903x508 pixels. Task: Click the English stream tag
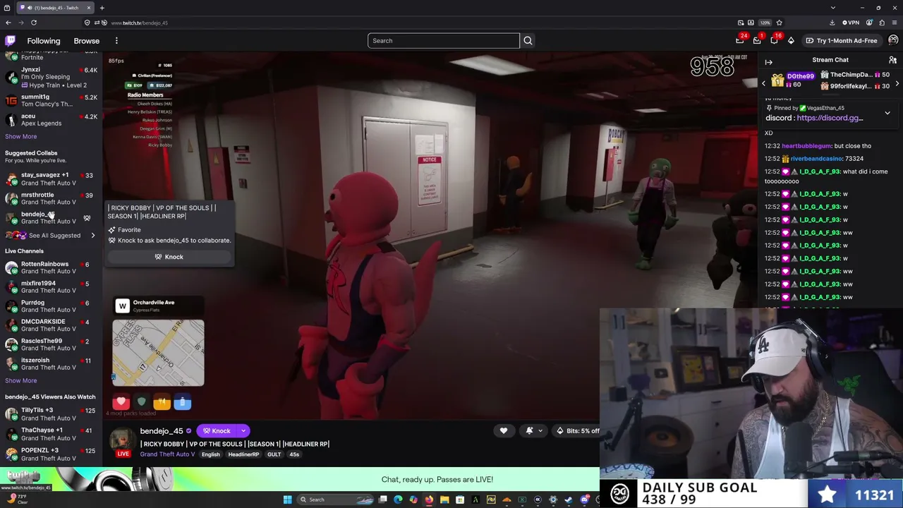(x=211, y=454)
